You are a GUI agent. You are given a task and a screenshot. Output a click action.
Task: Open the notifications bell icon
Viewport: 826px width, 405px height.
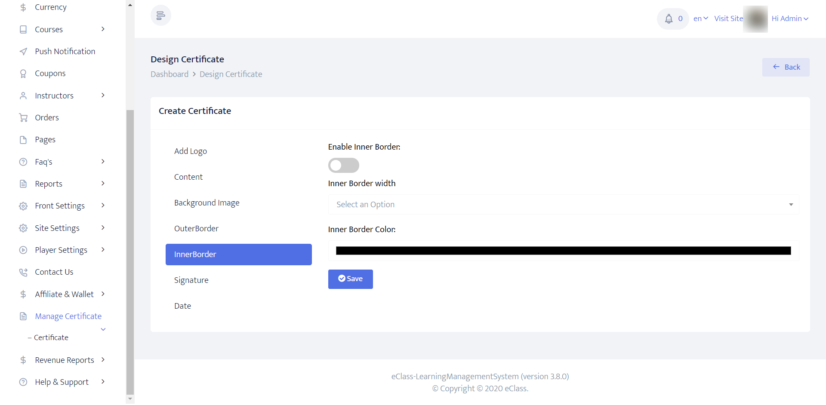pyautogui.click(x=669, y=19)
